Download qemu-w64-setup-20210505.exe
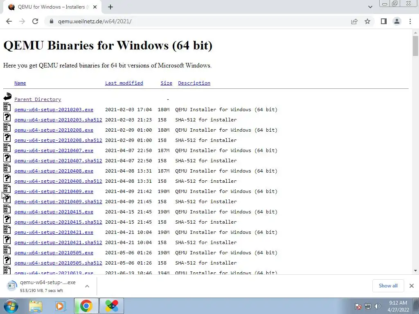Screen dimensions: 419x314 (54, 253)
